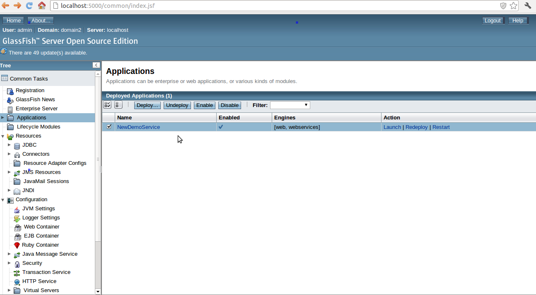This screenshot has width=536, height=295.
Task: Expand the Security tree node
Action: click(x=9, y=263)
